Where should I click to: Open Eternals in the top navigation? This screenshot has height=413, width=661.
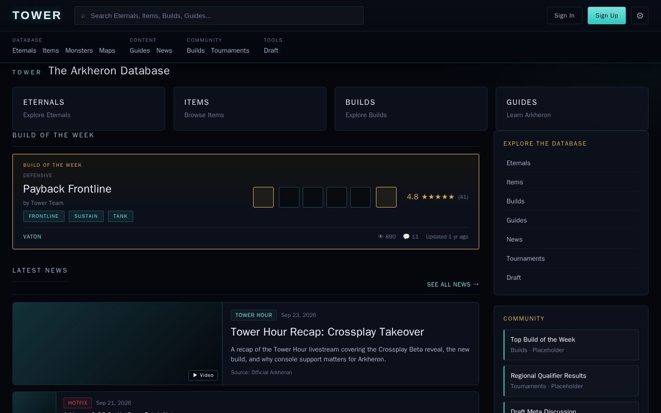tap(24, 51)
